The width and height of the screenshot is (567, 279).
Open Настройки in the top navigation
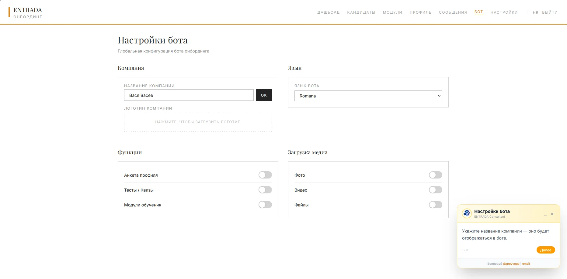pos(504,12)
